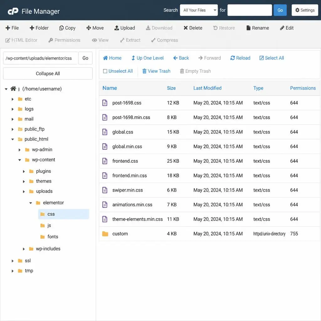Click the path input field
321x321 pixels.
[40, 58]
